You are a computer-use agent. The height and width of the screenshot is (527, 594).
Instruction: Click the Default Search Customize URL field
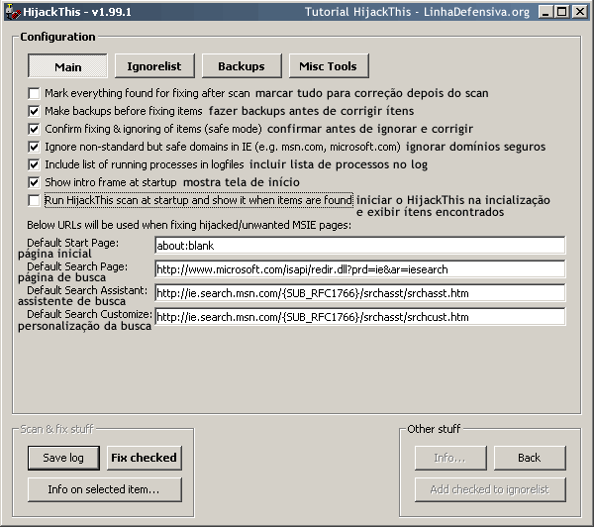click(x=359, y=317)
